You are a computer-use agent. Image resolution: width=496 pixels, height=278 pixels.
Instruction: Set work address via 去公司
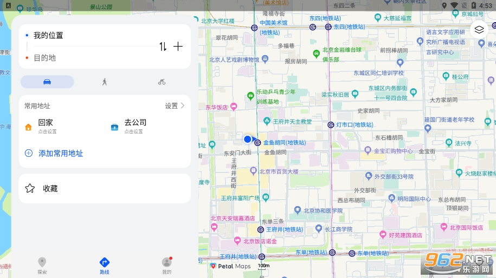[135, 126]
